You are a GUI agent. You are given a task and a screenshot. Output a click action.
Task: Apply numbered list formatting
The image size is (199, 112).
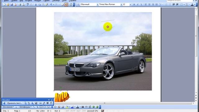[166, 5]
